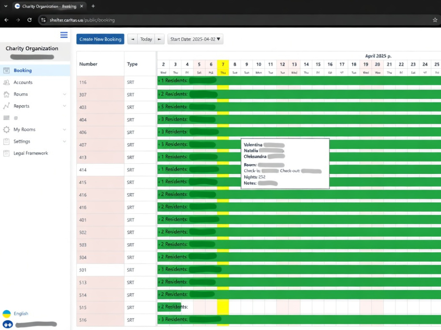Open a new browser tab
The width and height of the screenshot is (441, 330).
(x=93, y=6)
